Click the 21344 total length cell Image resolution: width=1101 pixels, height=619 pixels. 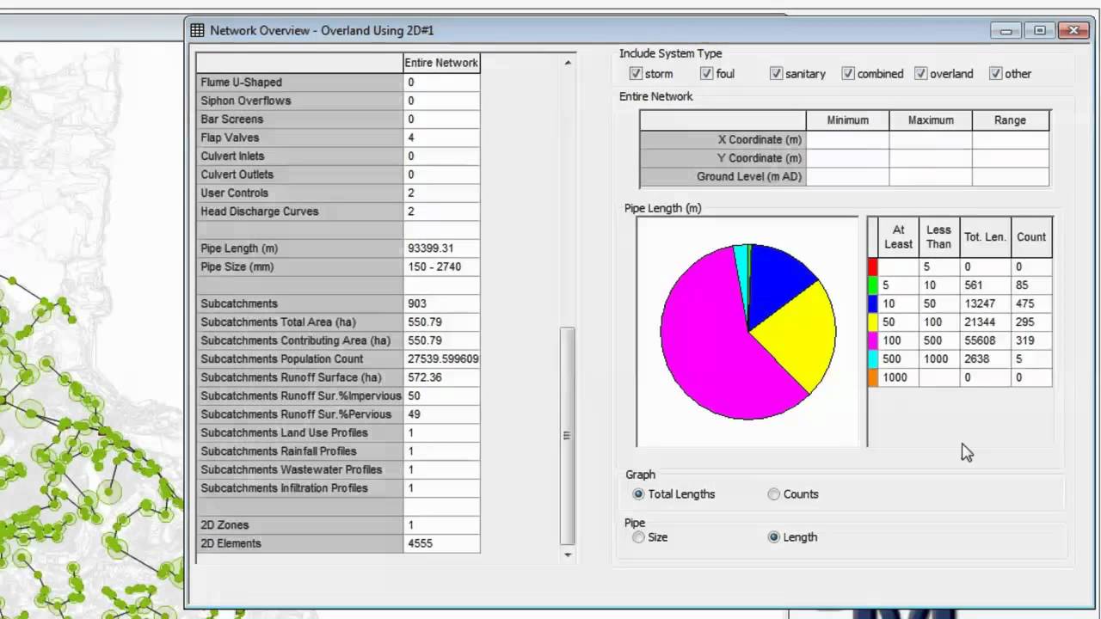click(x=985, y=322)
